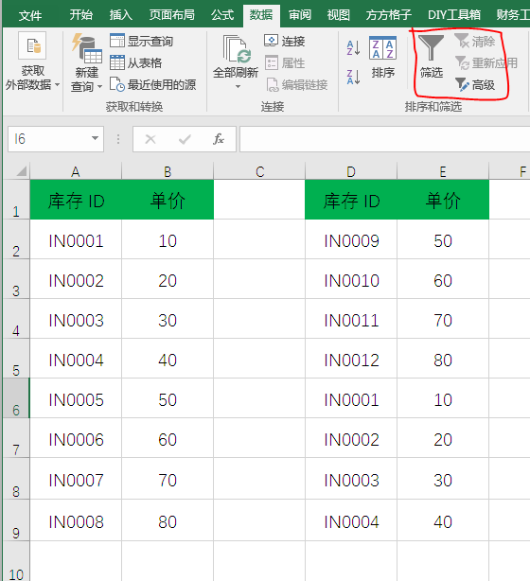
Task: Open the File (文件) tab
Action: coord(30,15)
